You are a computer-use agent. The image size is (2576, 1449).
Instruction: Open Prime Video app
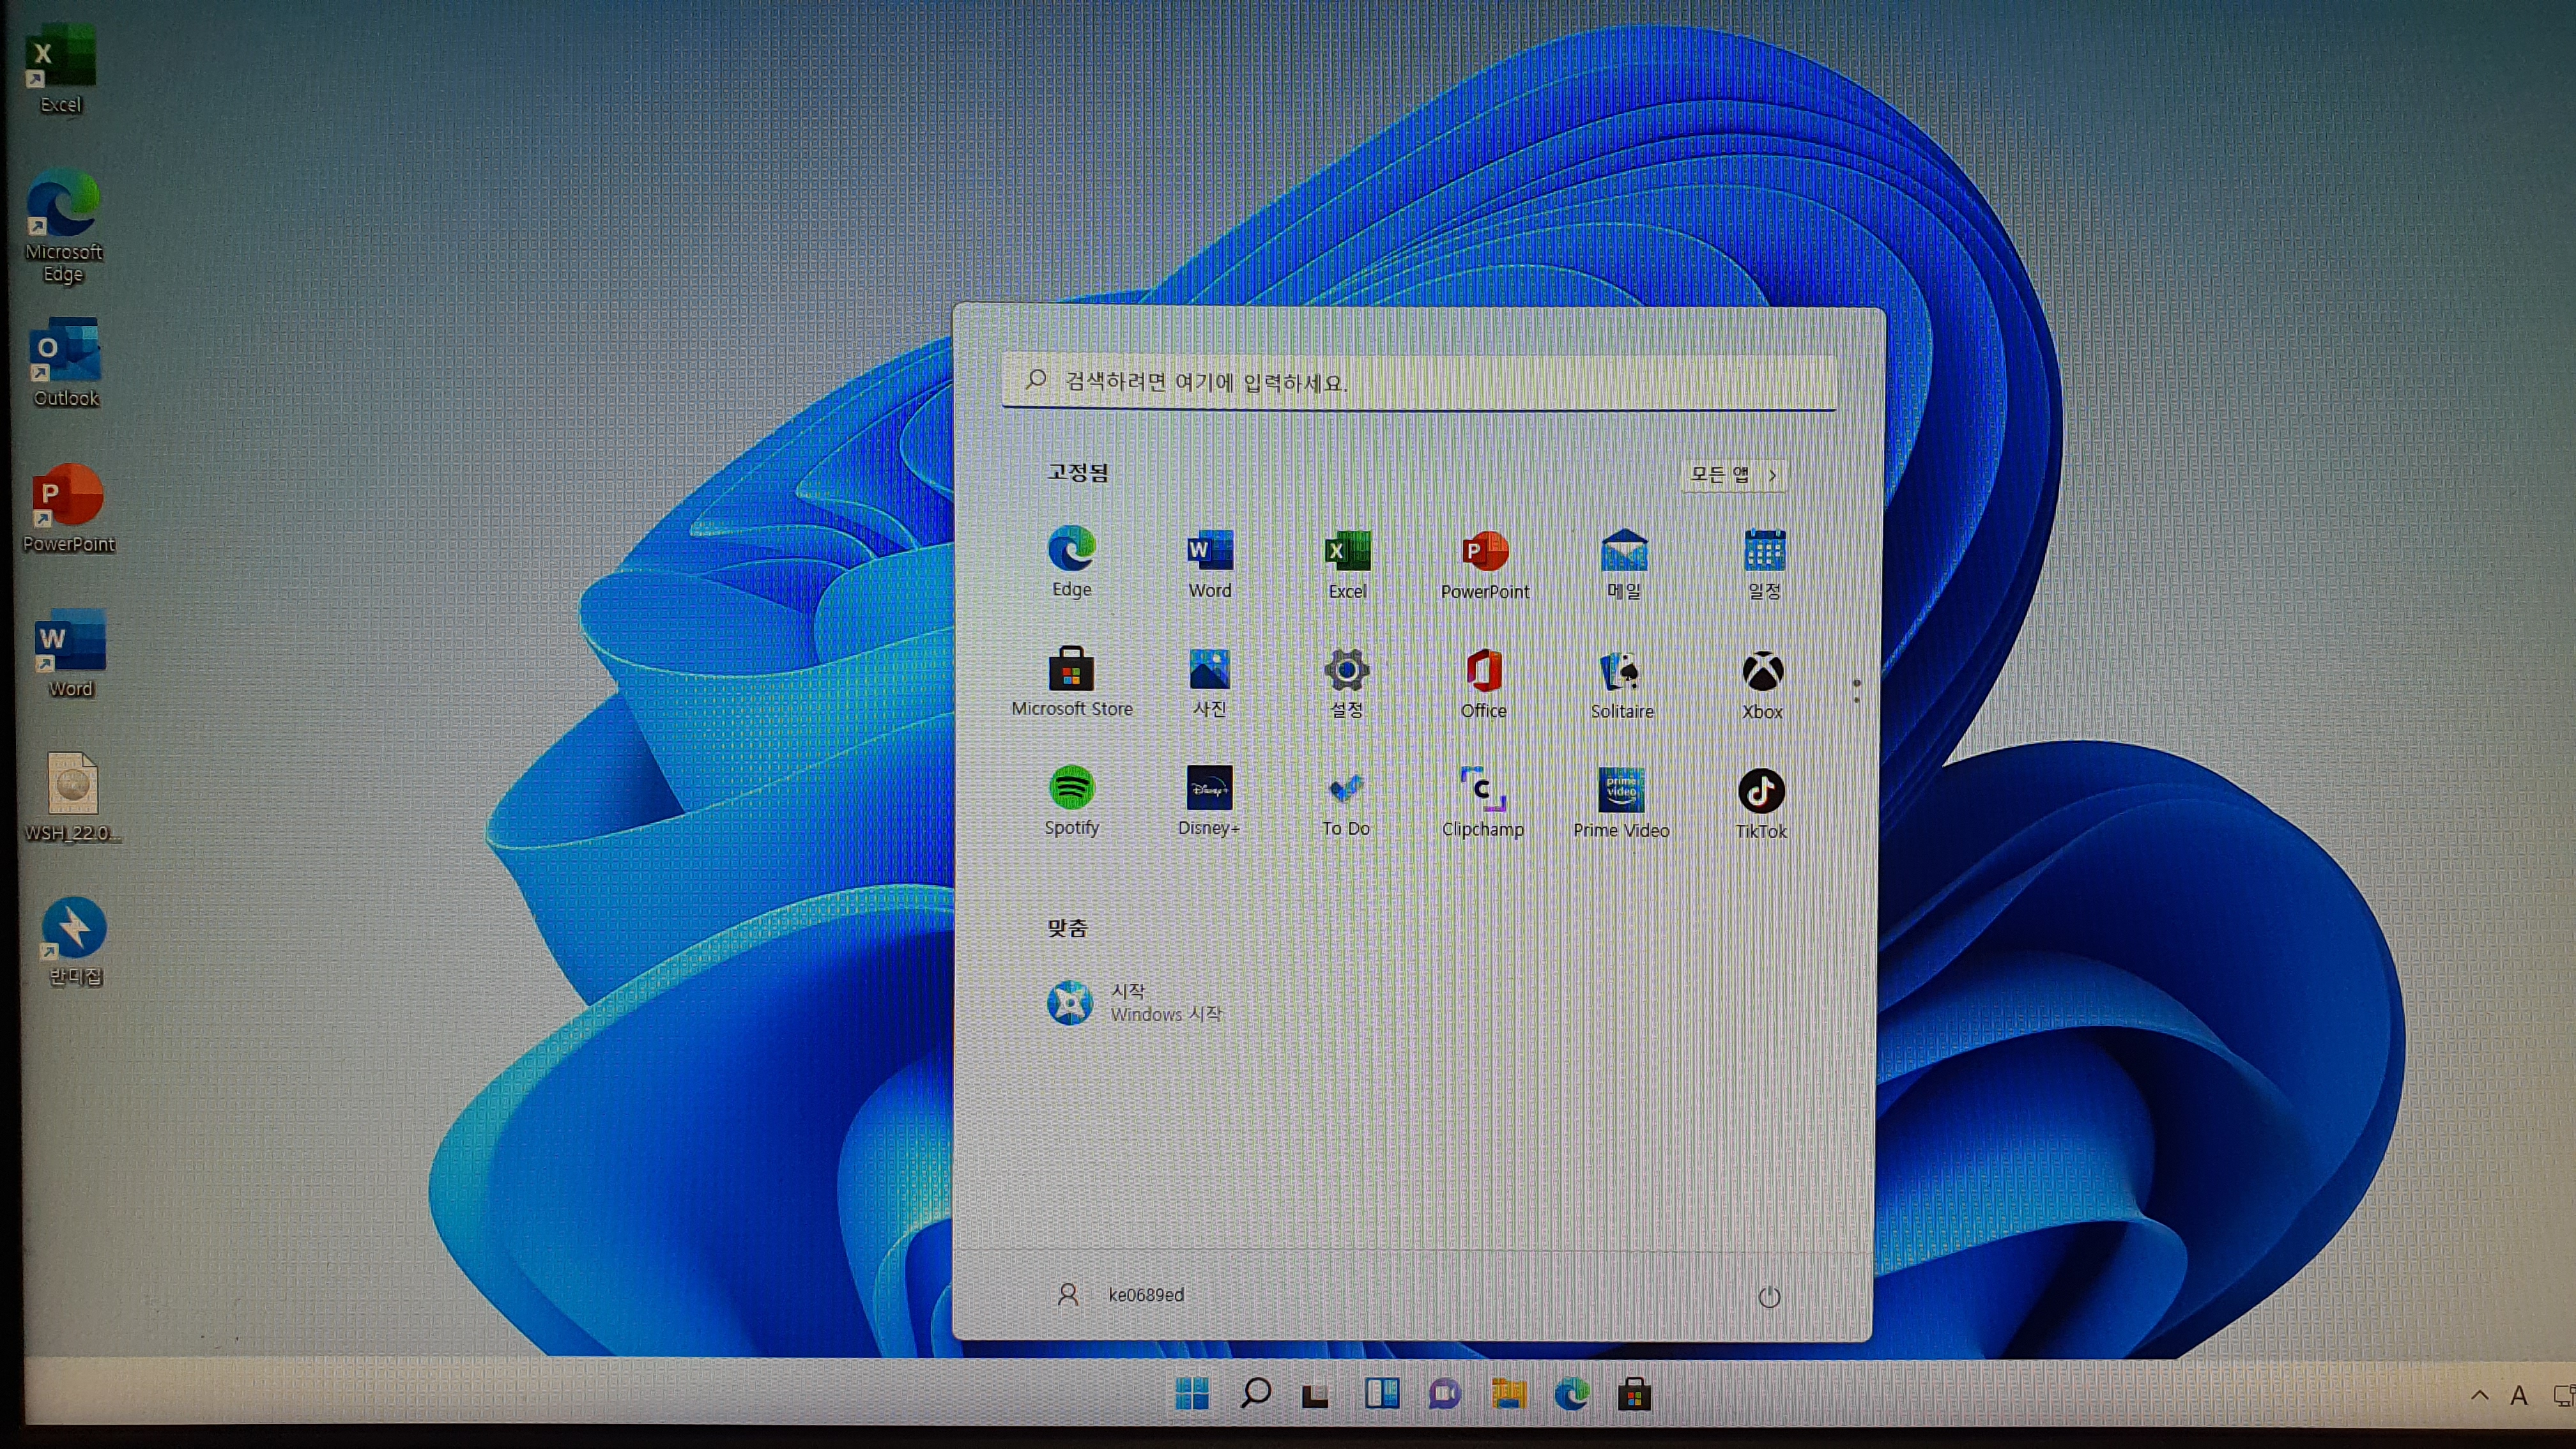pos(1621,803)
